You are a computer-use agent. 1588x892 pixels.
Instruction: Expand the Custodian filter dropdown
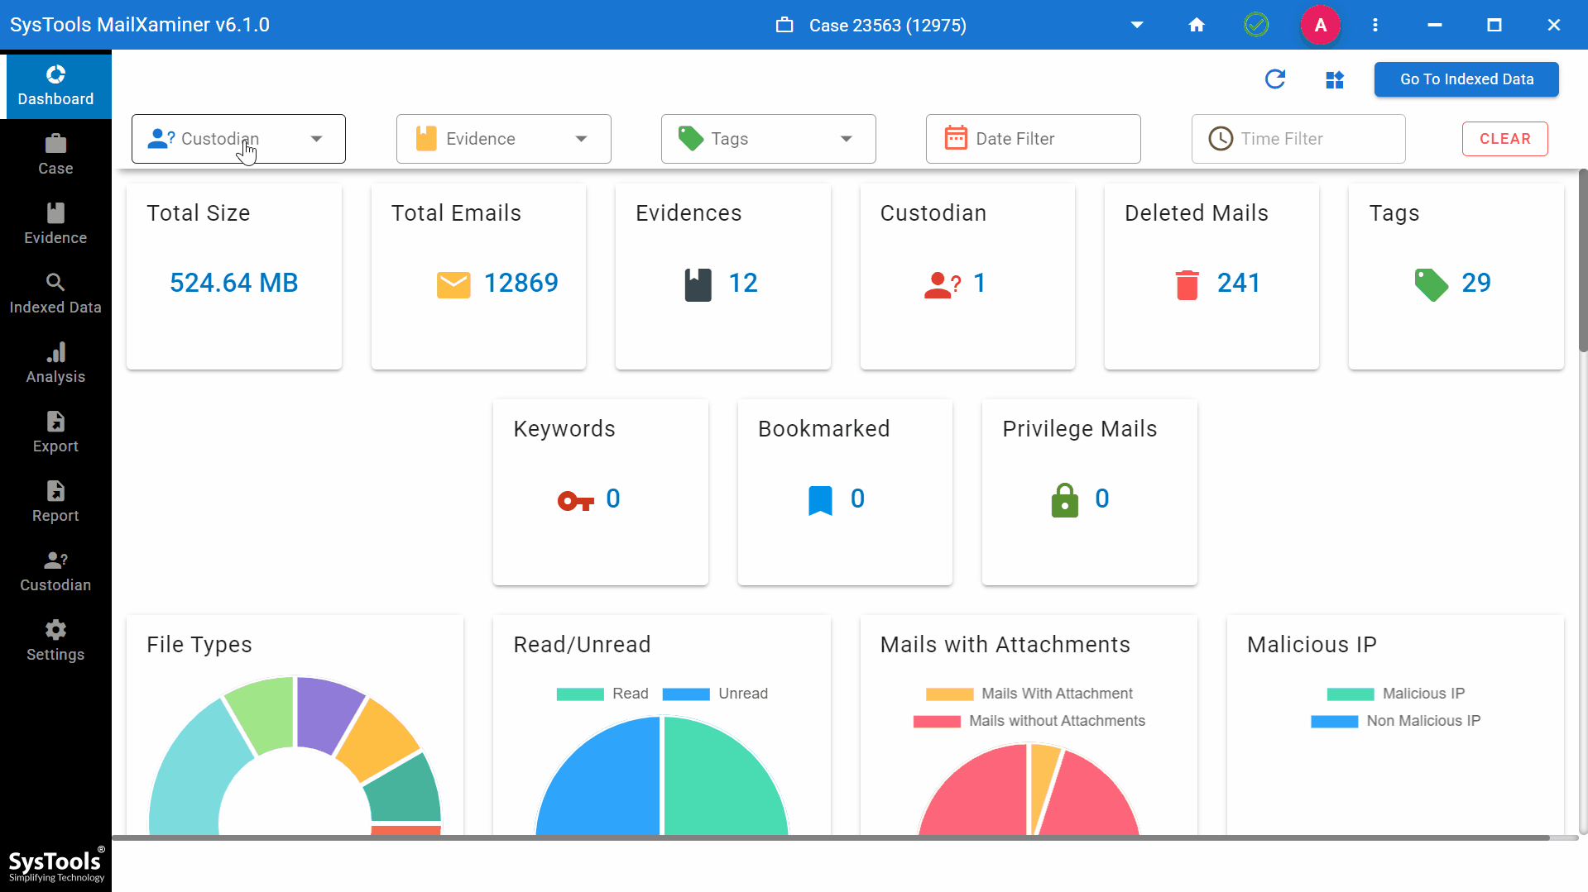pos(316,139)
